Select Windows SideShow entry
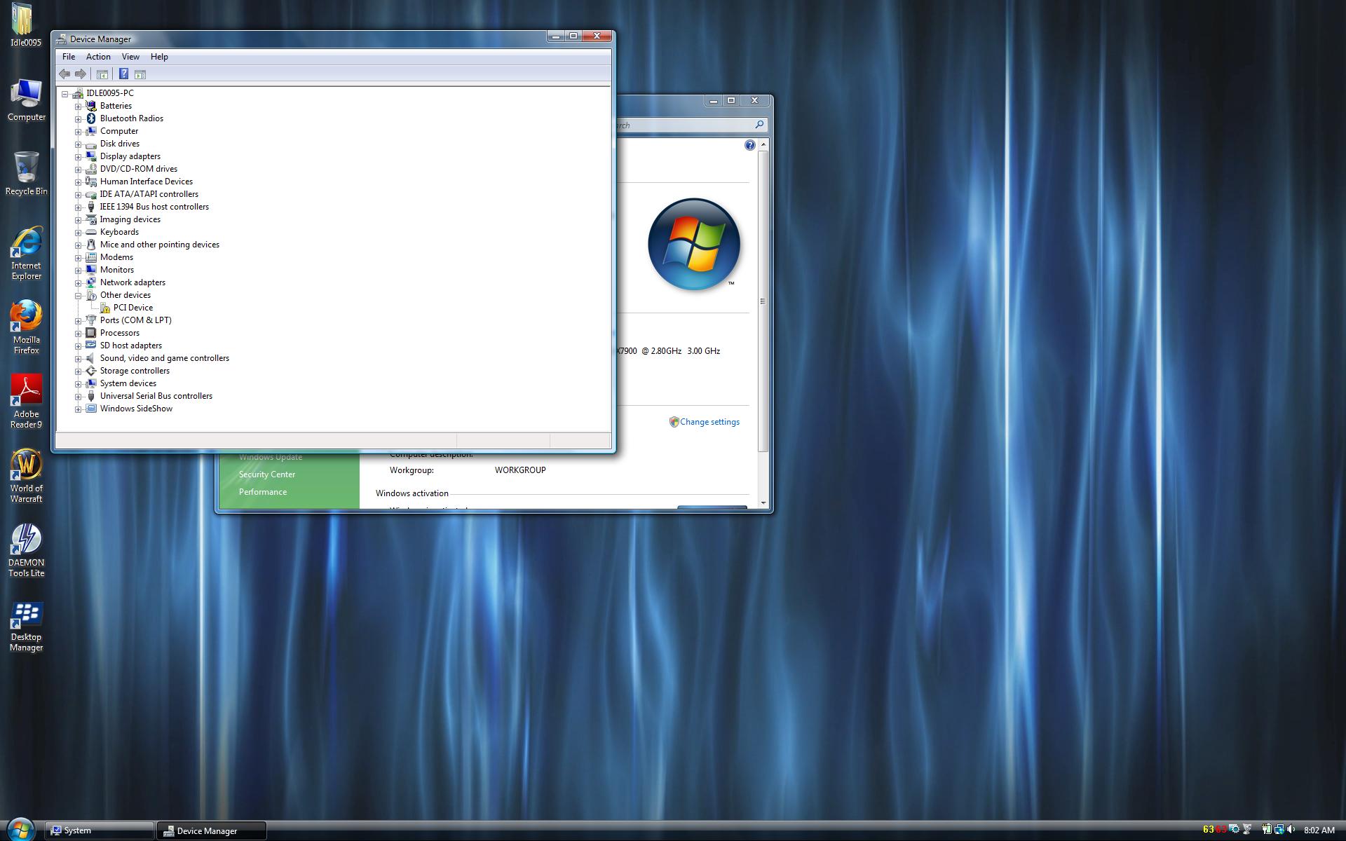 [136, 409]
